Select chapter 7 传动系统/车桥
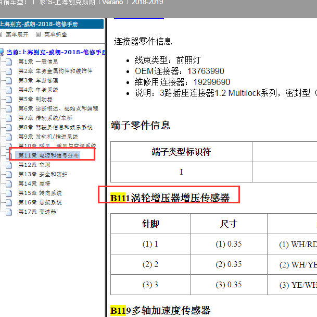317x317 pixels. click(x=45, y=118)
